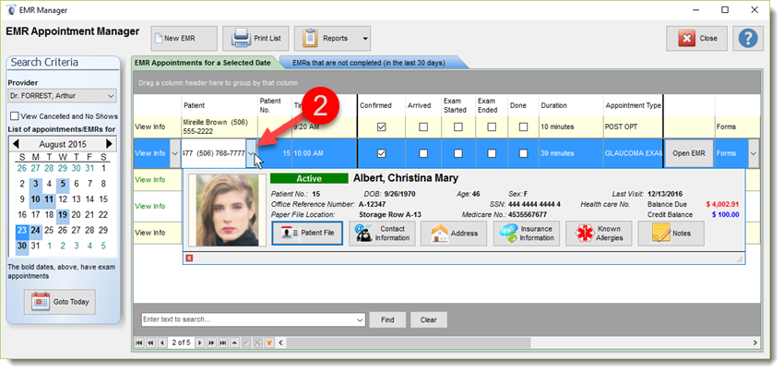The height and width of the screenshot is (373, 784).
Task: Select August 3 in the calendar
Action: [x=35, y=184]
